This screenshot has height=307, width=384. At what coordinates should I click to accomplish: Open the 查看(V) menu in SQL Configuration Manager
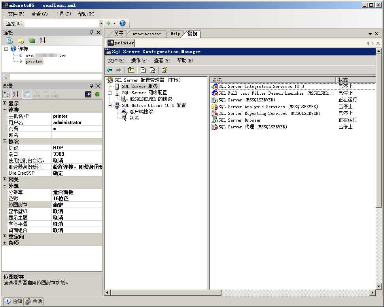[x=162, y=61]
